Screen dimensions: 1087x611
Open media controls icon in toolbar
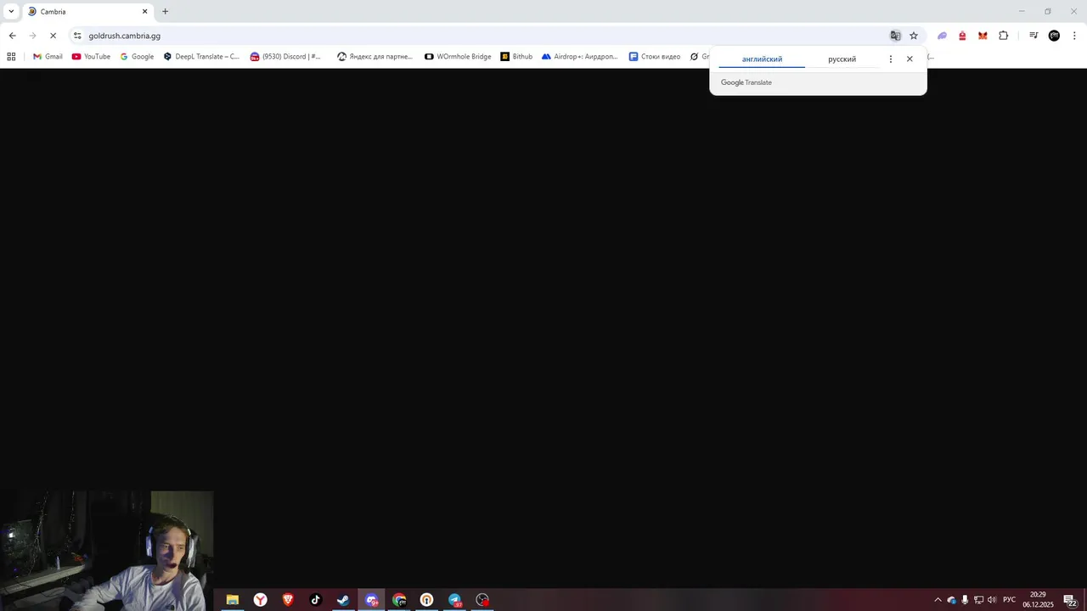tap(1033, 36)
